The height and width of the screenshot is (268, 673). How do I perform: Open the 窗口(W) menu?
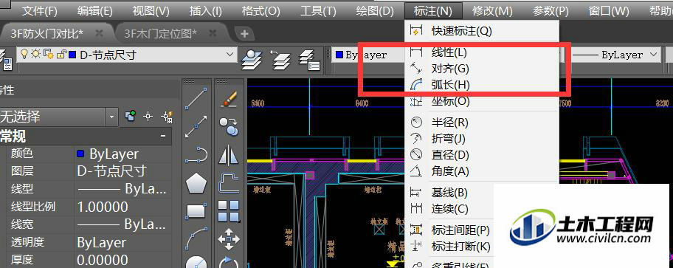point(609,11)
